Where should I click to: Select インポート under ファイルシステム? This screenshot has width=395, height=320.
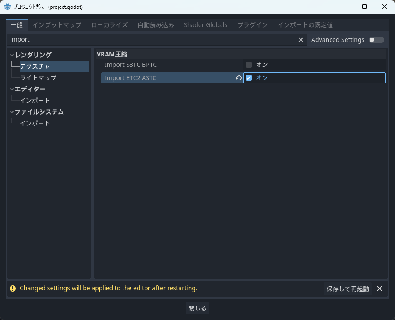click(35, 123)
